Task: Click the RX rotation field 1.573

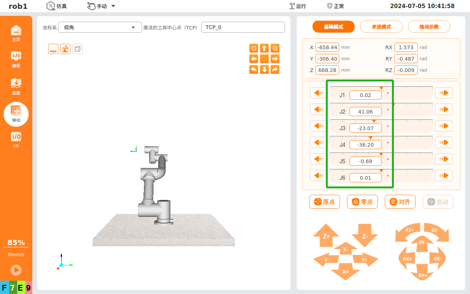Action: click(x=406, y=47)
